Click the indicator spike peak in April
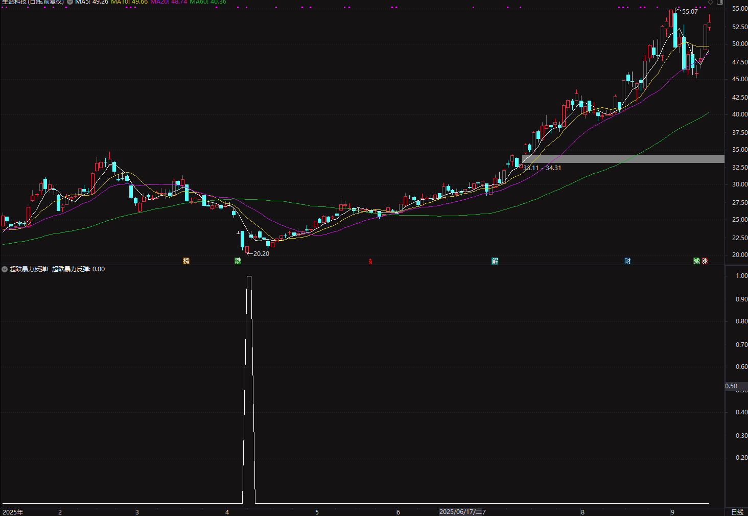 pyautogui.click(x=249, y=276)
